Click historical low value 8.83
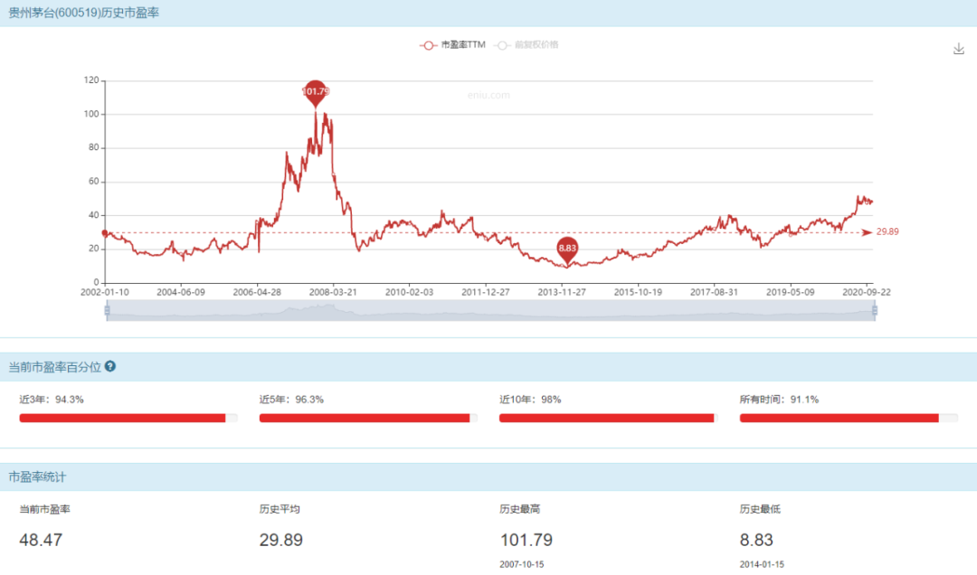The height and width of the screenshot is (575, 977). 756,540
